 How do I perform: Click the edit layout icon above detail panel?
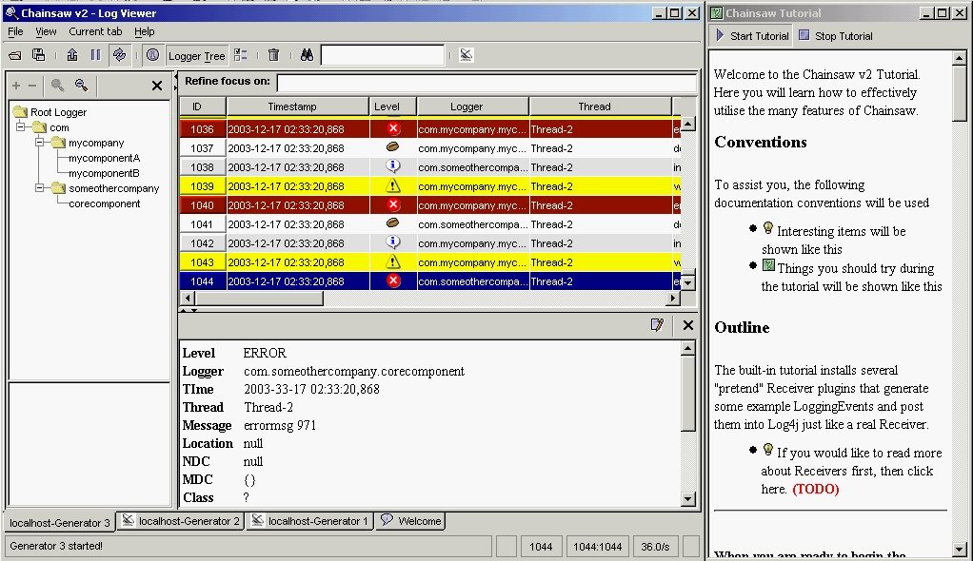pos(657,325)
